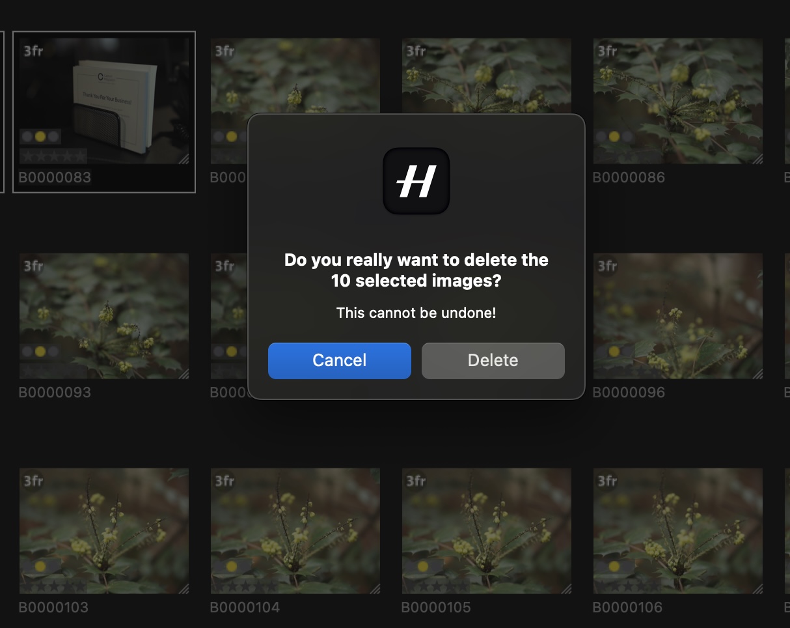Click the filename label B0000106
790x628 pixels.
coord(627,608)
